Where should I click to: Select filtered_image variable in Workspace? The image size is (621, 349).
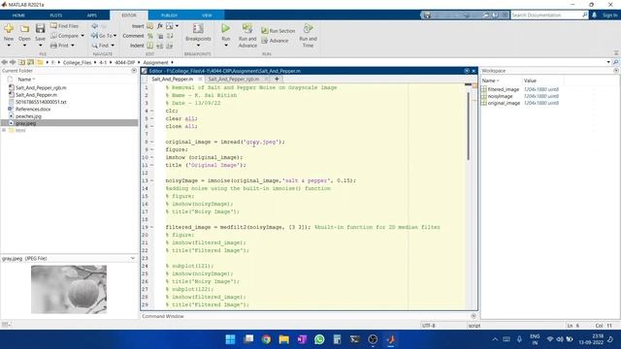click(x=503, y=89)
